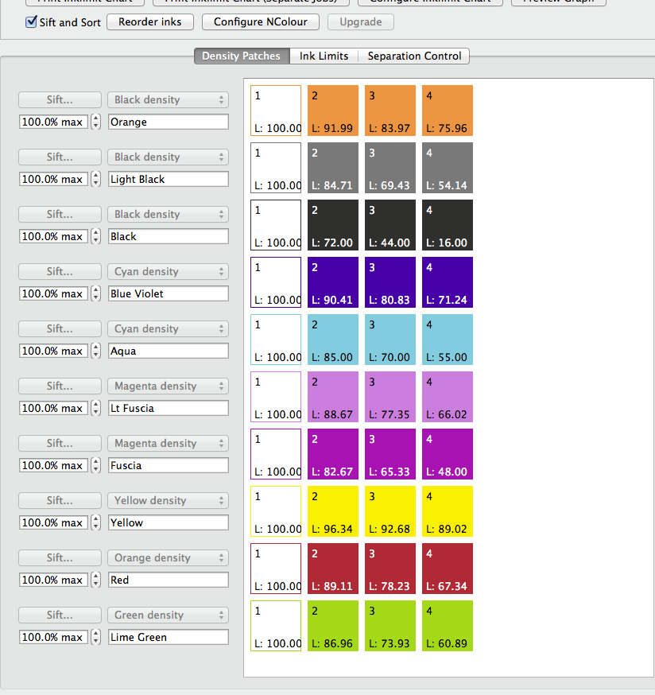Select Lt Fuscia patch 3 L 77.35
The image size is (655, 695).
pyautogui.click(x=390, y=396)
